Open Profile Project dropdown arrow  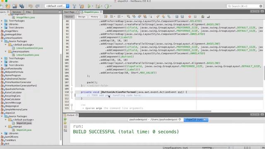tap(111, 6)
